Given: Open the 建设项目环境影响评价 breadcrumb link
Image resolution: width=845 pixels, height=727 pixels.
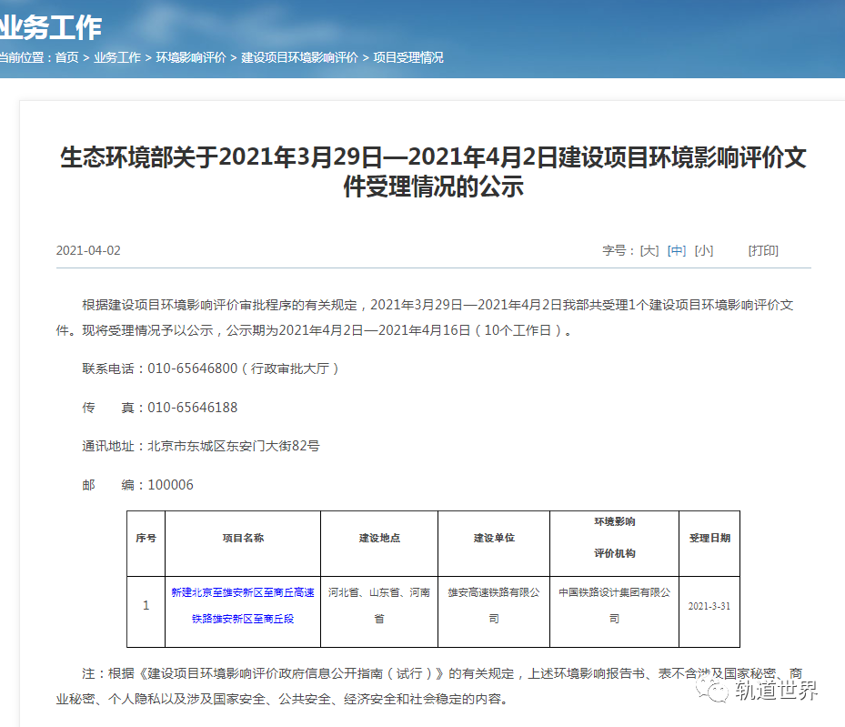Looking at the screenshot, I should 299,57.
